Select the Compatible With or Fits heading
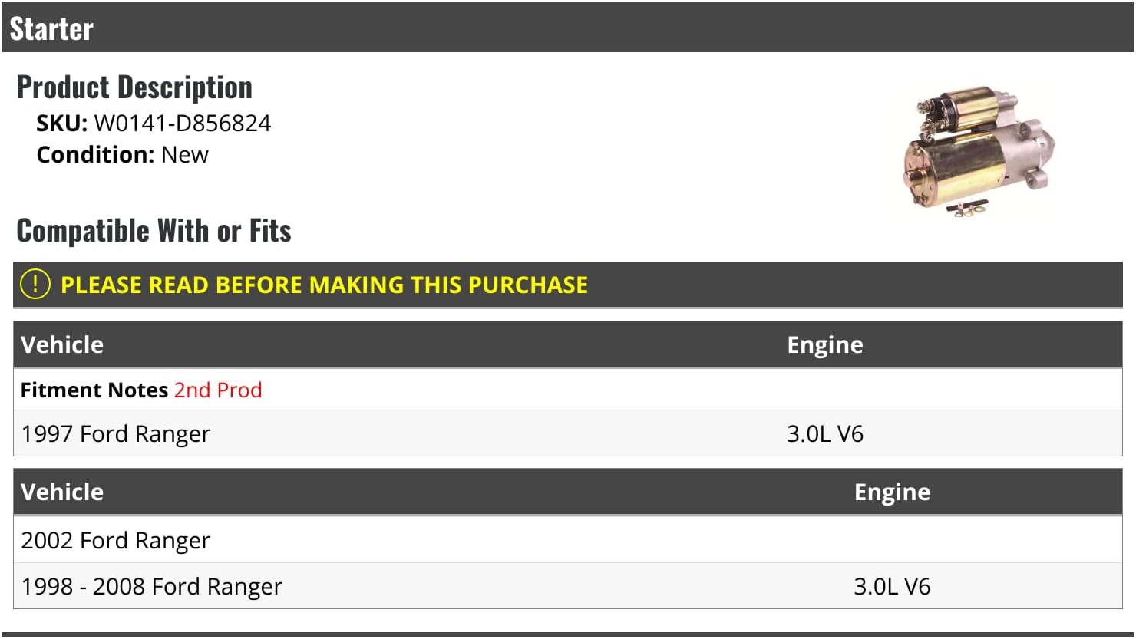This screenshot has height=639, width=1136. point(154,231)
